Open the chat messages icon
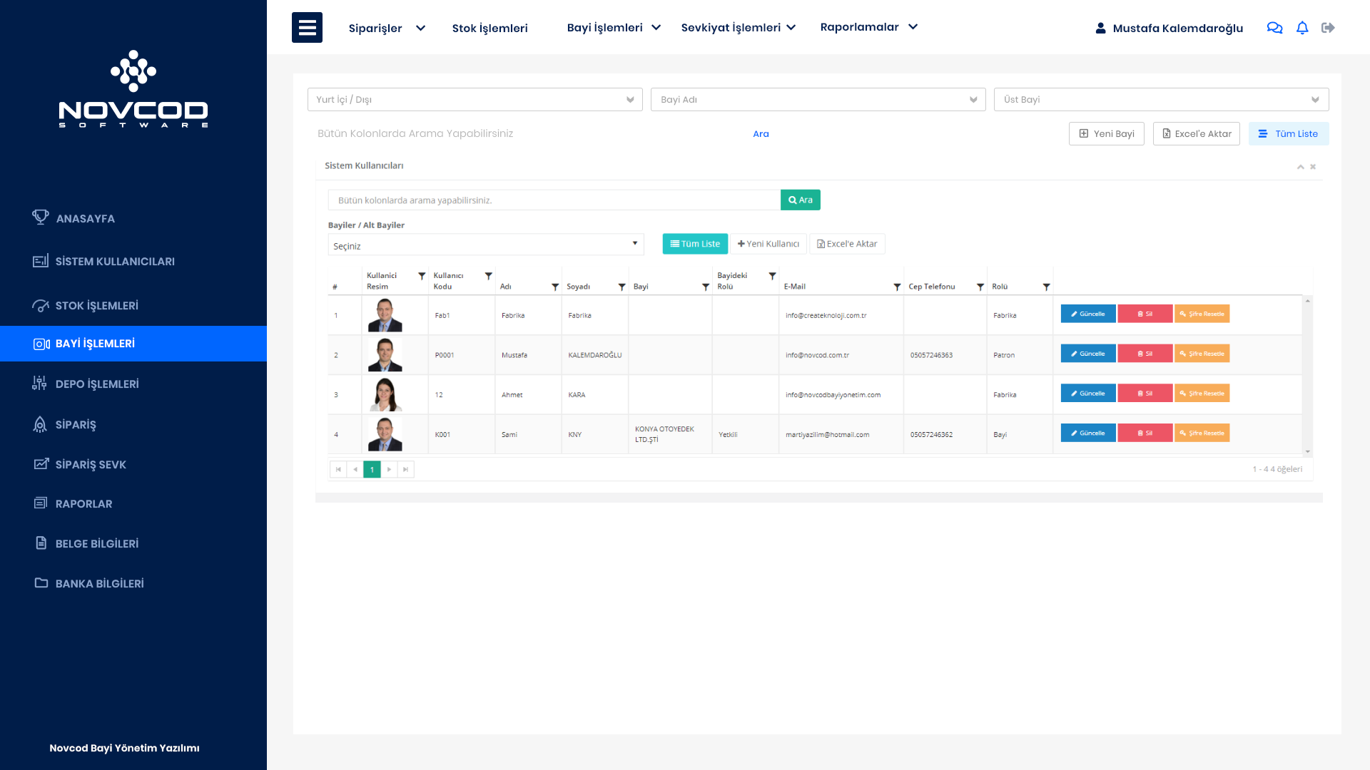This screenshot has width=1370, height=770. click(1274, 28)
